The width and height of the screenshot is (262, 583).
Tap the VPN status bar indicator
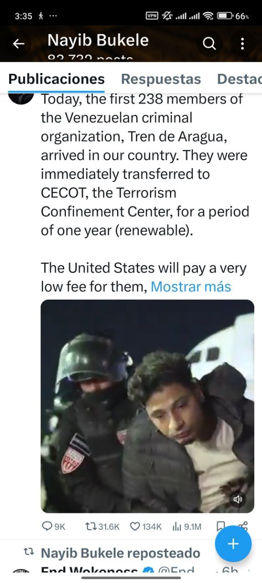152,16
